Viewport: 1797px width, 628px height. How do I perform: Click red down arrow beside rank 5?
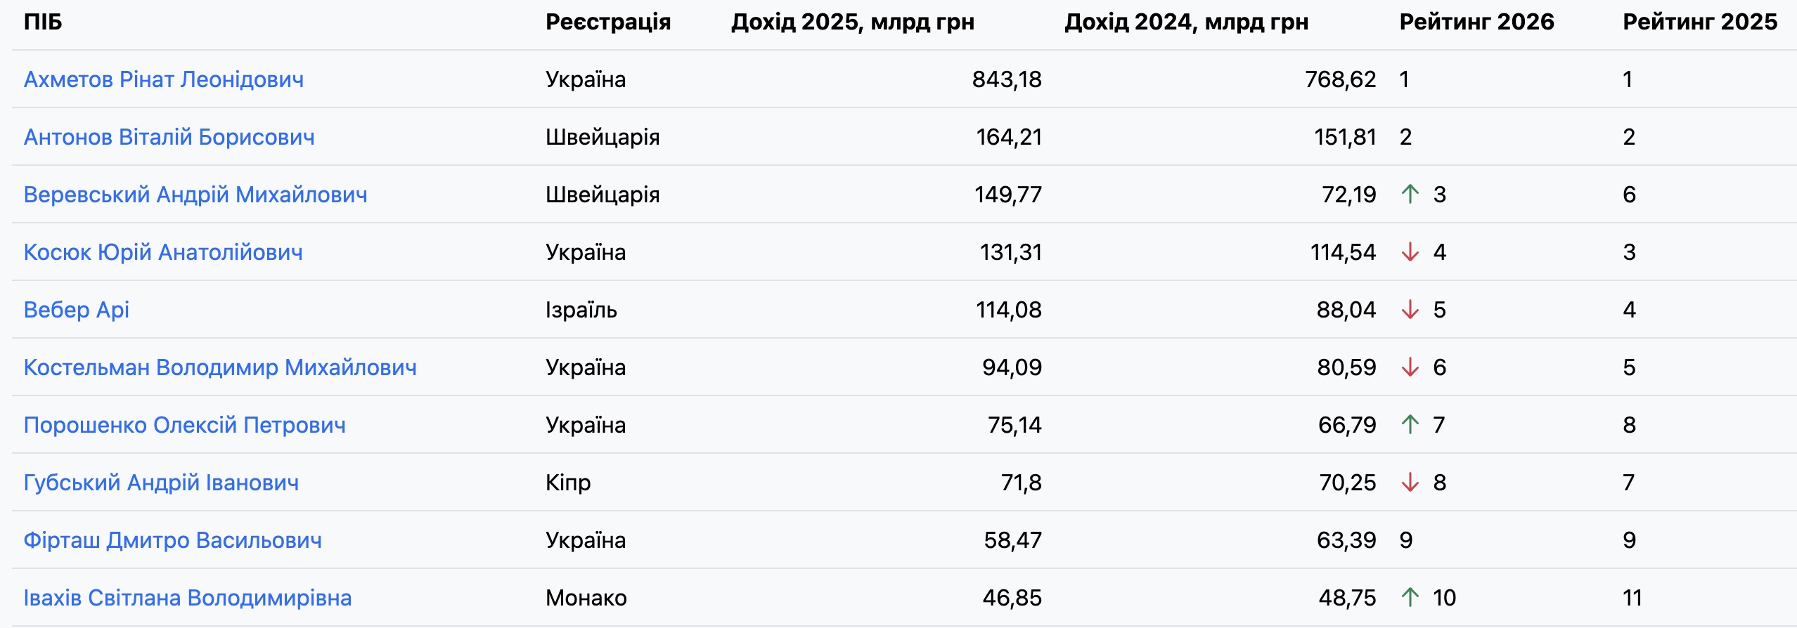click(1410, 309)
